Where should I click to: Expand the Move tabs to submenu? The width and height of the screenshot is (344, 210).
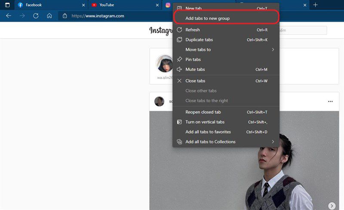pyautogui.click(x=226, y=49)
